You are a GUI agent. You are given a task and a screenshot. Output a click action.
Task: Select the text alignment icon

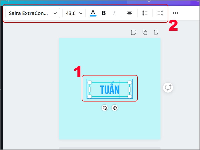129,13
